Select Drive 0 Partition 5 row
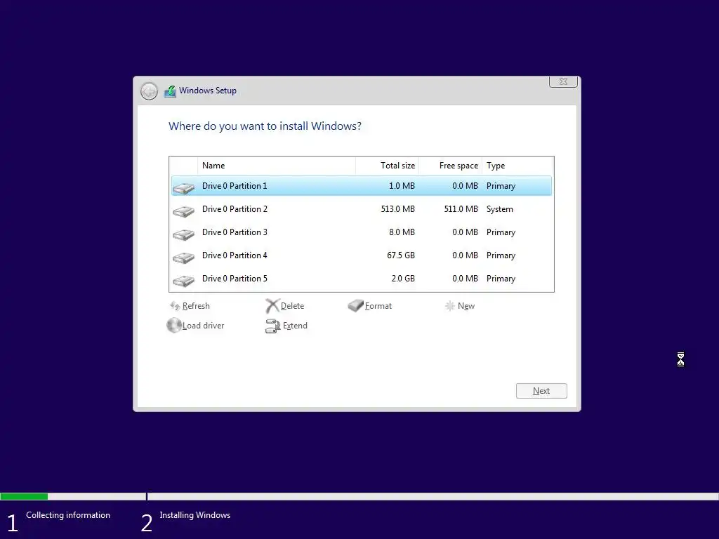 click(x=362, y=279)
